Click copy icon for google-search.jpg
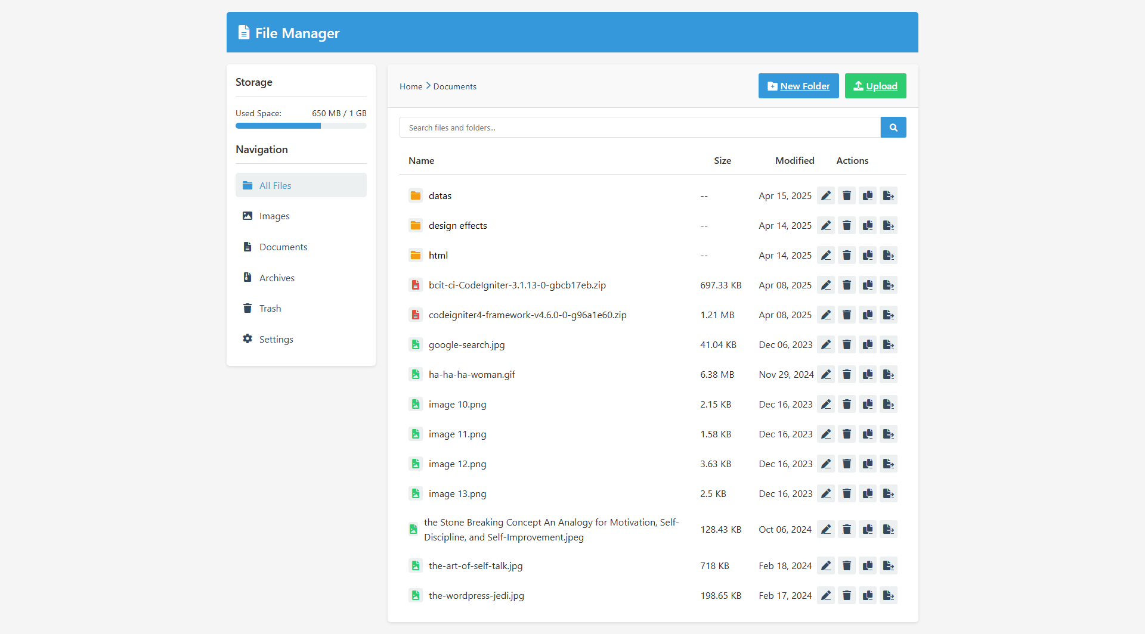Screen dimensions: 1145x634 coord(868,344)
